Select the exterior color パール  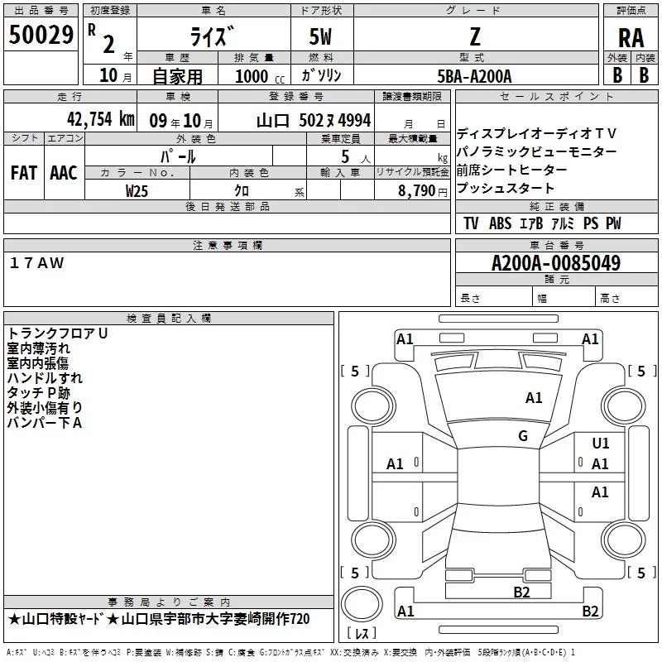point(178,156)
